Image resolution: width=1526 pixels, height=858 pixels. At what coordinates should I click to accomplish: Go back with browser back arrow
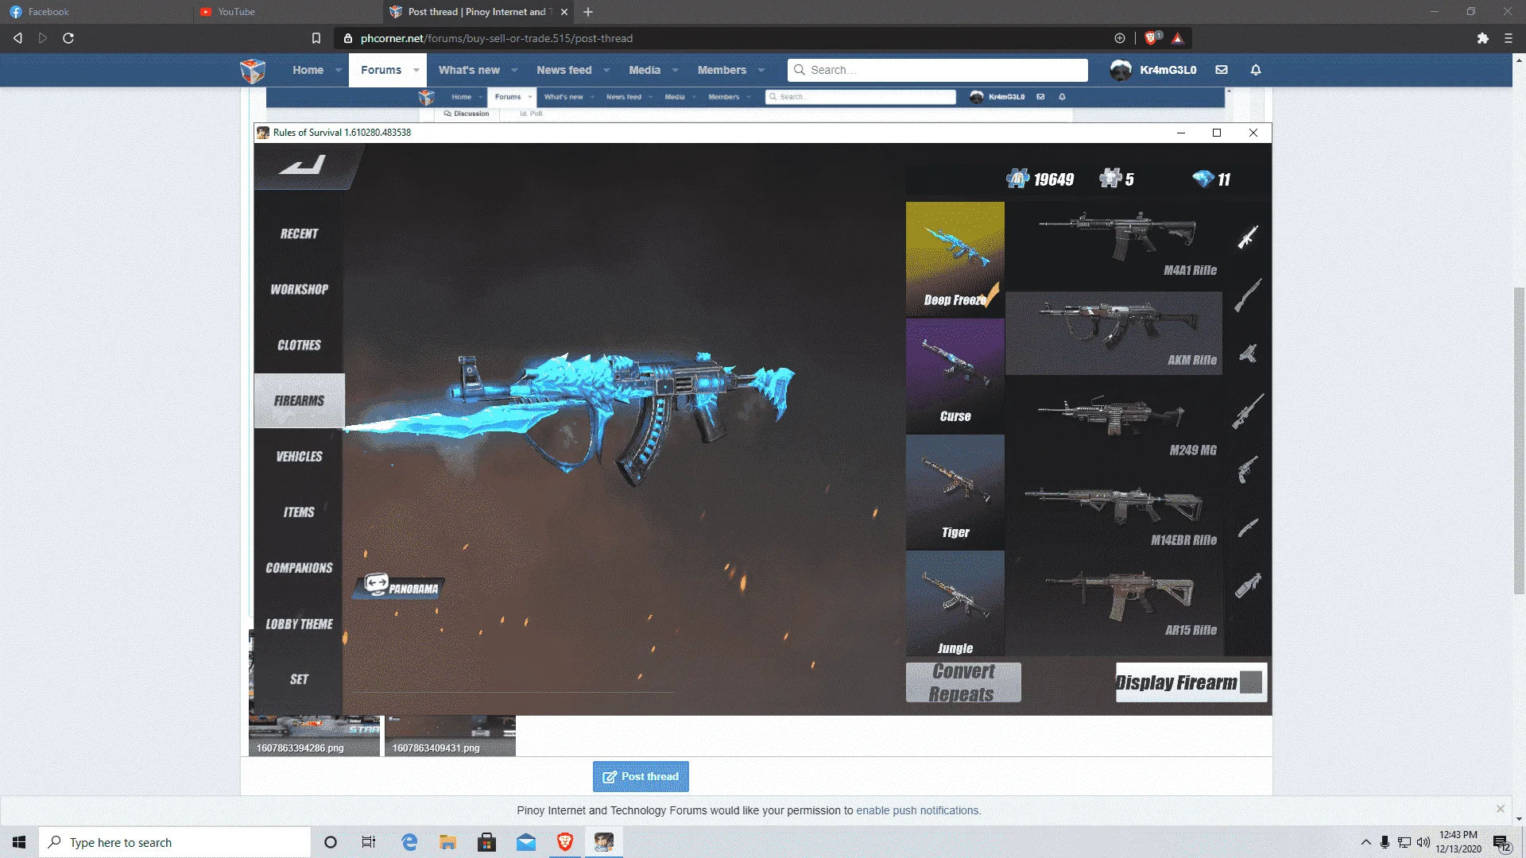tap(17, 38)
